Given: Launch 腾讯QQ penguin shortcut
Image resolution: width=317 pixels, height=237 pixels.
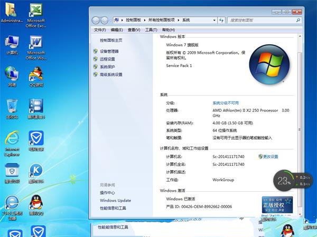Looking at the screenshot, I should [36, 205].
